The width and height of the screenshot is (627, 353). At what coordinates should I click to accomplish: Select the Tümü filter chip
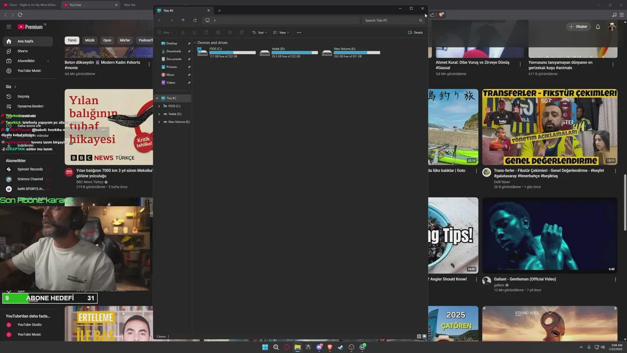tap(72, 40)
